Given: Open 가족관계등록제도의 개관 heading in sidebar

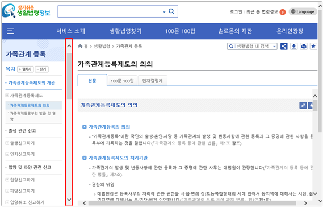Looking at the screenshot, I should point(32,83).
